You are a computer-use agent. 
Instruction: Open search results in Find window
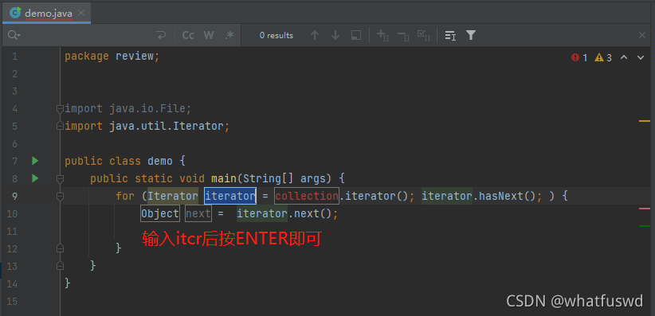[x=450, y=36]
